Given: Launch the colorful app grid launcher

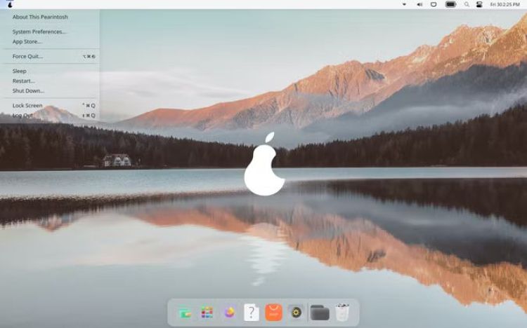Looking at the screenshot, I should tap(207, 313).
